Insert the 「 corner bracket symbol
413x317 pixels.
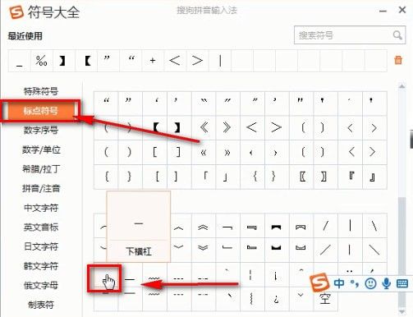click(x=204, y=177)
